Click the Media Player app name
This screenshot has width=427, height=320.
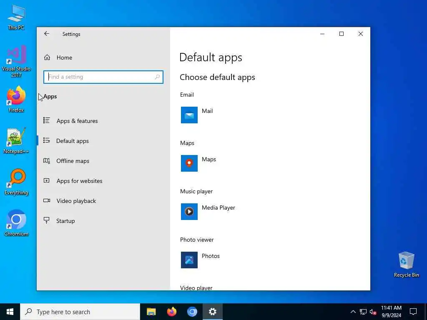(219, 207)
